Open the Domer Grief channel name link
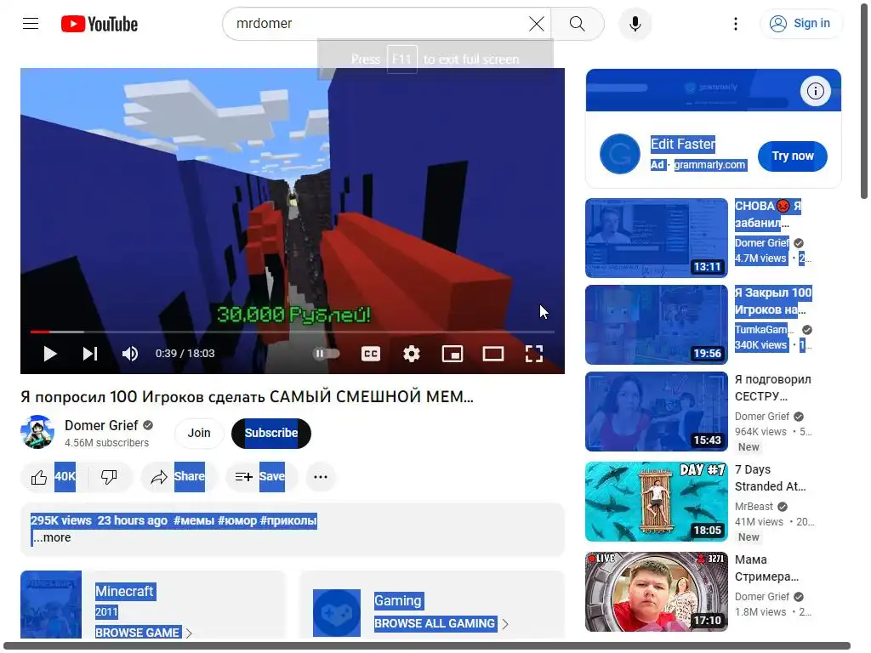Viewport: 871px width, 653px height. (101, 425)
